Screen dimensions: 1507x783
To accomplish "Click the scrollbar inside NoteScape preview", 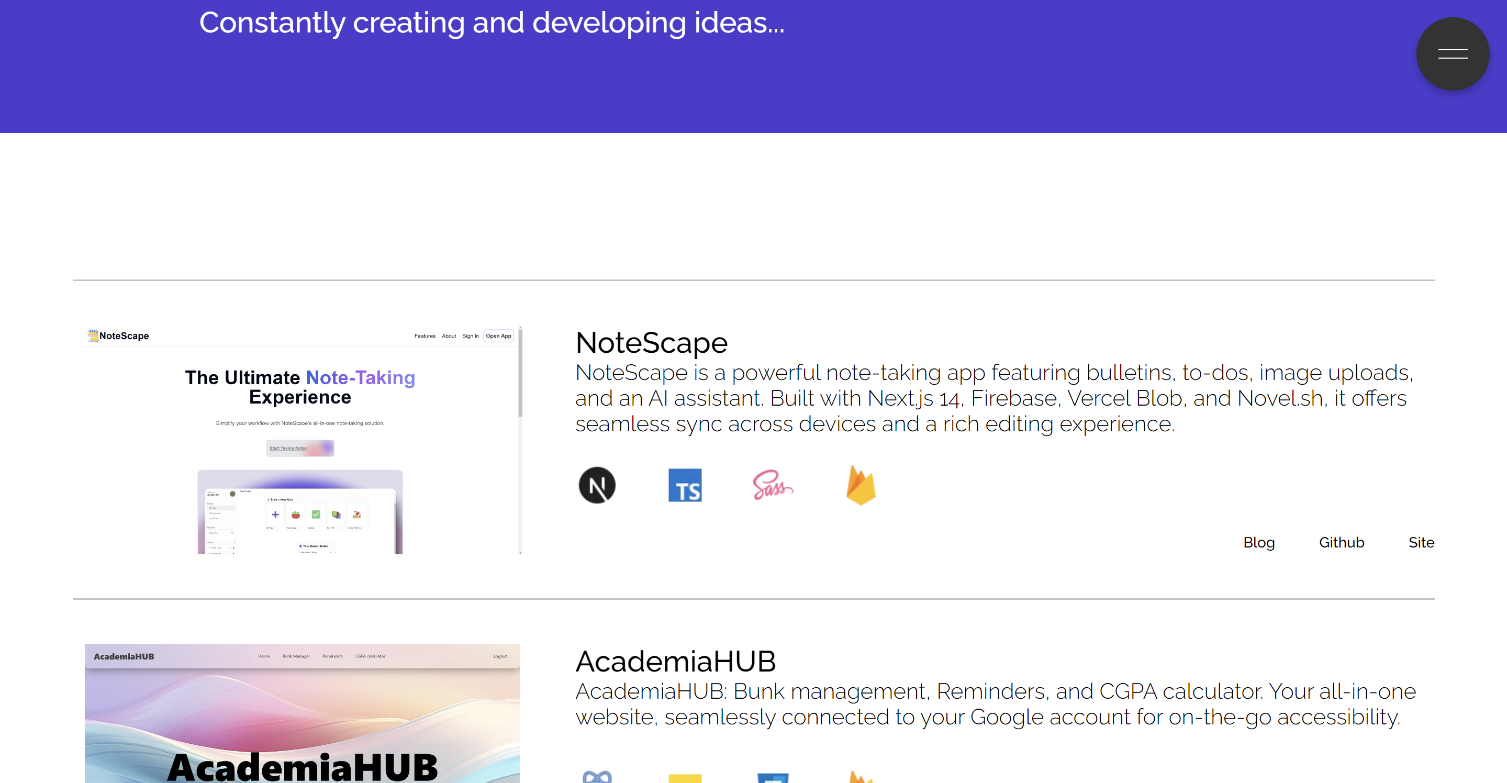I will (519, 374).
